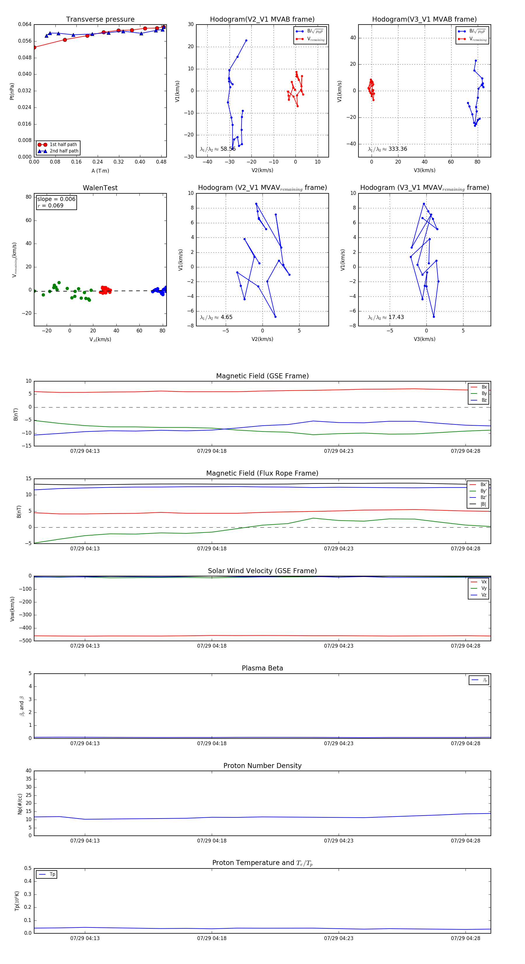Click the B/sqrt(mu0 rho) legend entry in V3_V1 MVAB hodogram
The height and width of the screenshot is (964, 525).
(x=472, y=32)
